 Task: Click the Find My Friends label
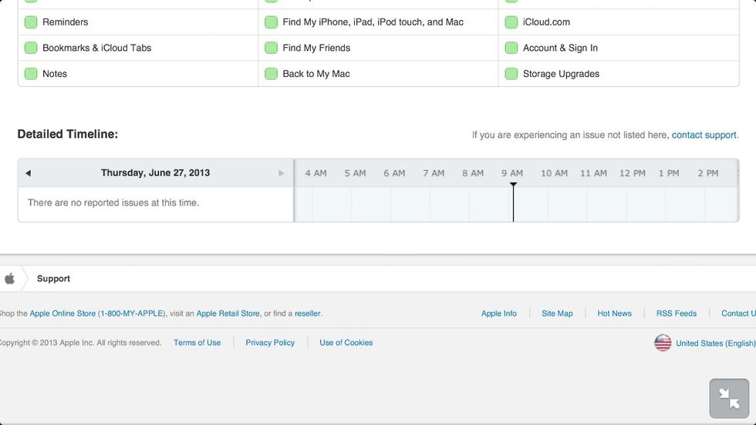click(x=316, y=49)
